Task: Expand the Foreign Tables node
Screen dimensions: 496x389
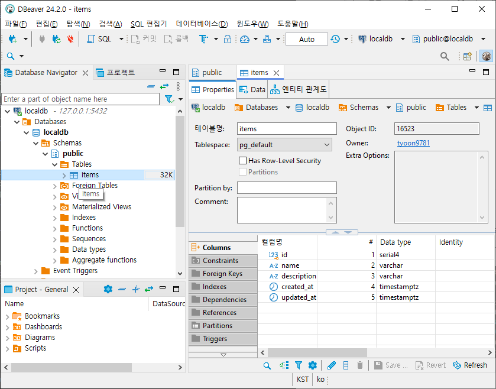Action: 55,186
